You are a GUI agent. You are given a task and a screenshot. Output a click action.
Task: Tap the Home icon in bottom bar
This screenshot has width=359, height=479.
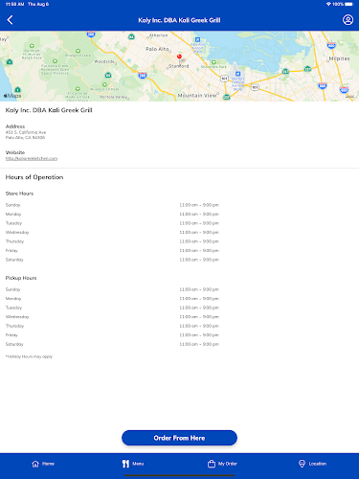pos(35,464)
